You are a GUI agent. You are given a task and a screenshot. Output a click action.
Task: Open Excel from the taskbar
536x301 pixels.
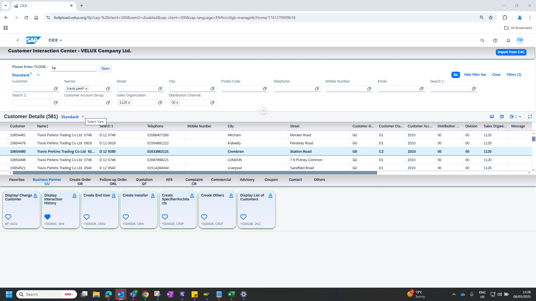coord(231,294)
